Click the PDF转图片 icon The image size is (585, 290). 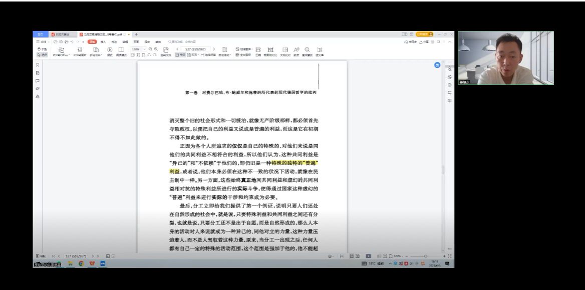80,51
